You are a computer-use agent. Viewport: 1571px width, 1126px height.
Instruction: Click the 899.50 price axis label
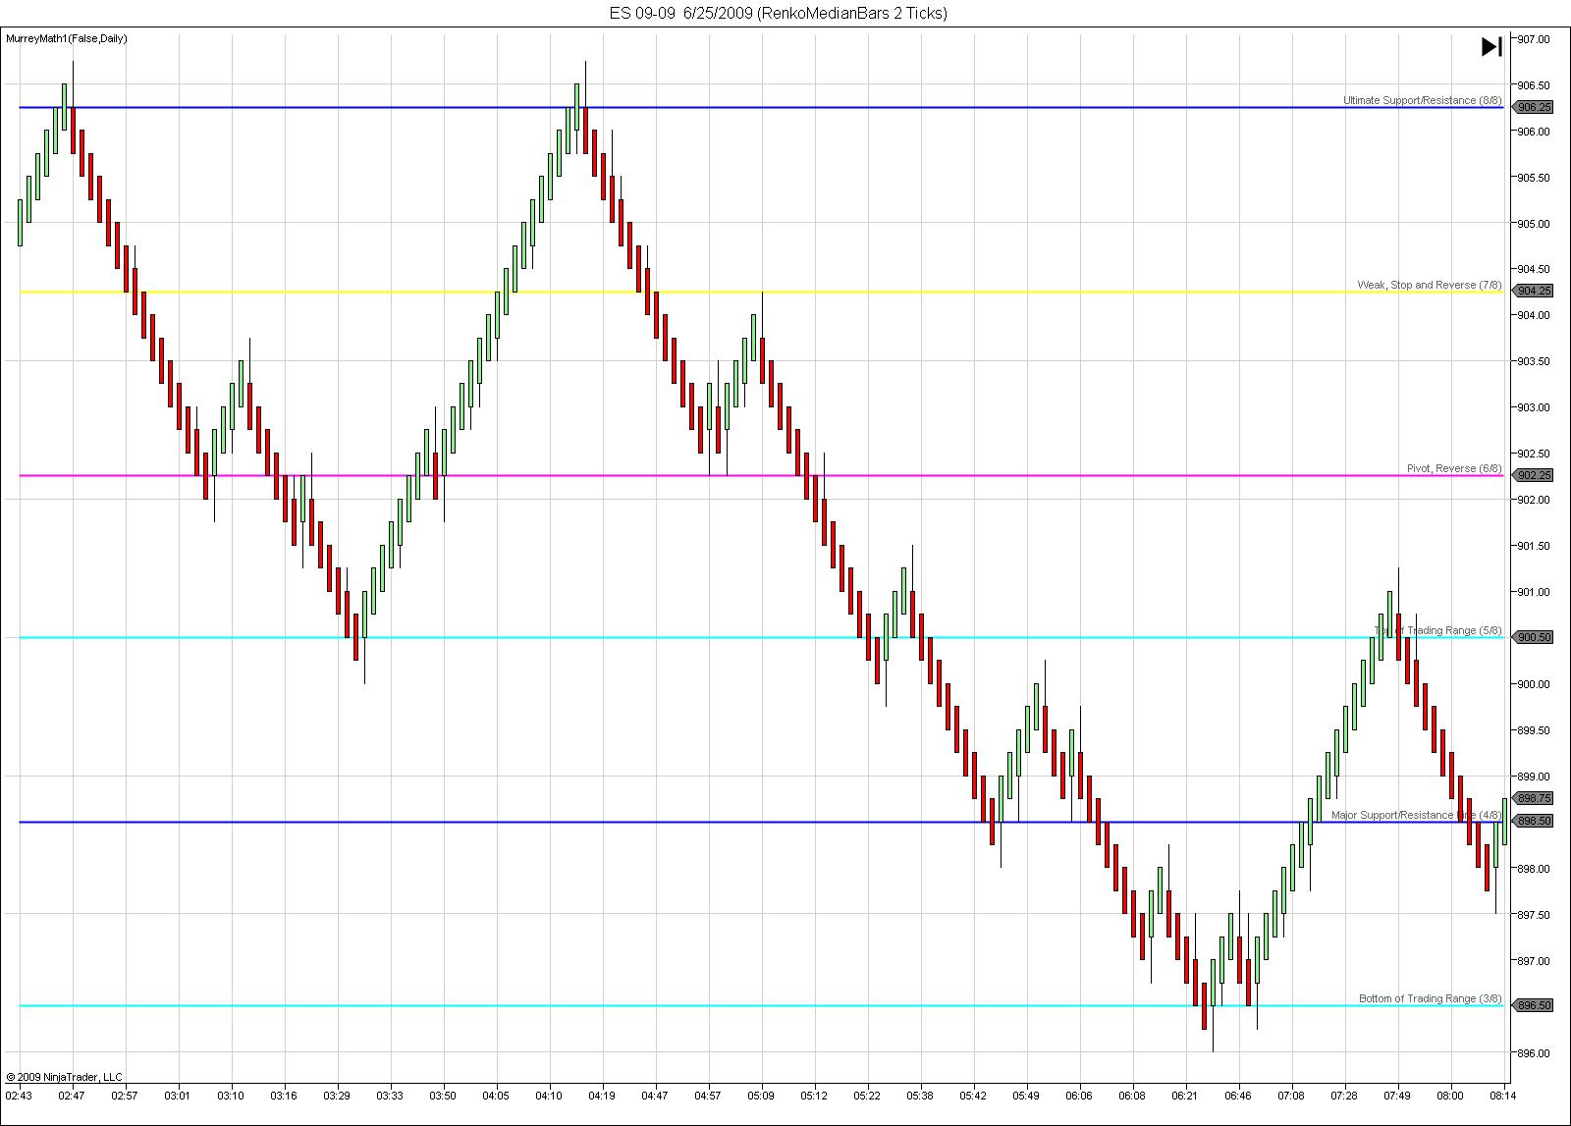tap(1534, 730)
